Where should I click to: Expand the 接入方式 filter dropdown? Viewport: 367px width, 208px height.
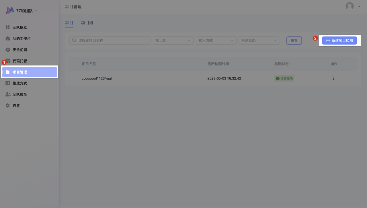(x=216, y=41)
